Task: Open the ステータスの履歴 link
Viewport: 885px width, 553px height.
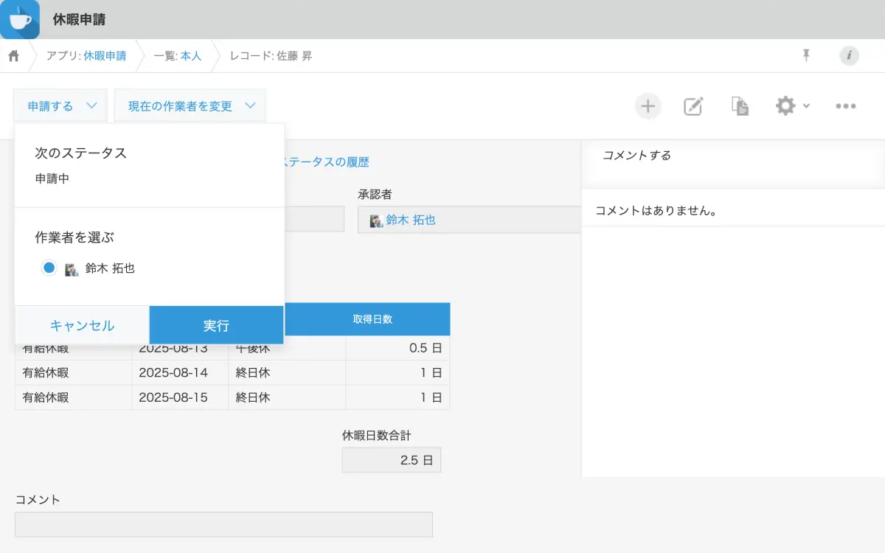Action: click(x=325, y=162)
